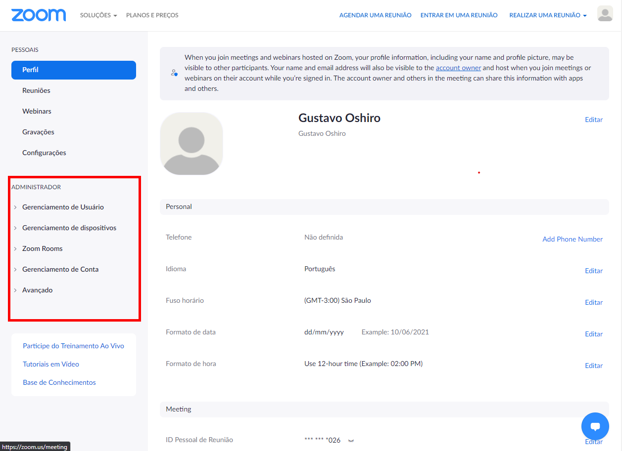The image size is (622, 451).
Task: Click the Português language value
Action: click(320, 269)
